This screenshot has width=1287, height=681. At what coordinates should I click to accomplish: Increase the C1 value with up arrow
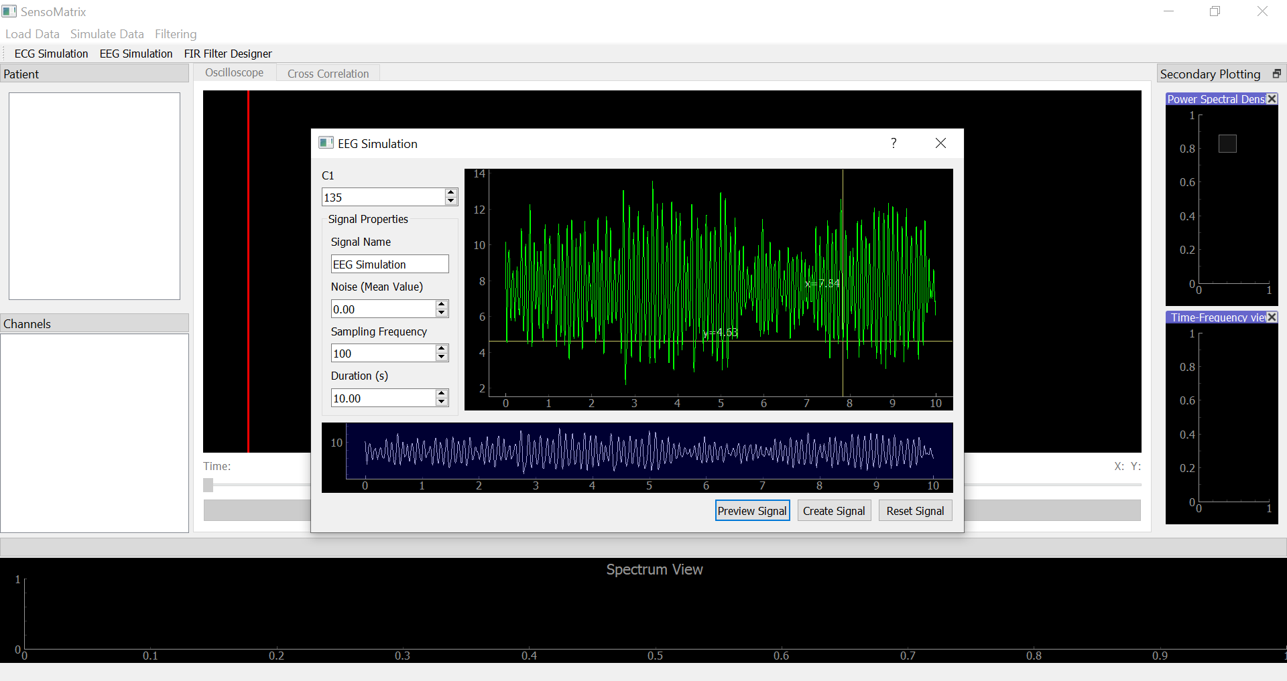click(x=451, y=193)
